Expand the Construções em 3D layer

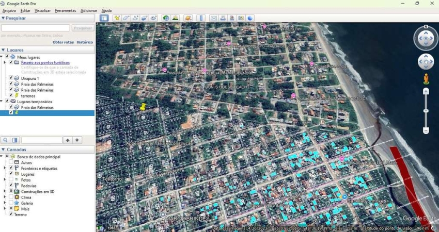click(x=5, y=191)
